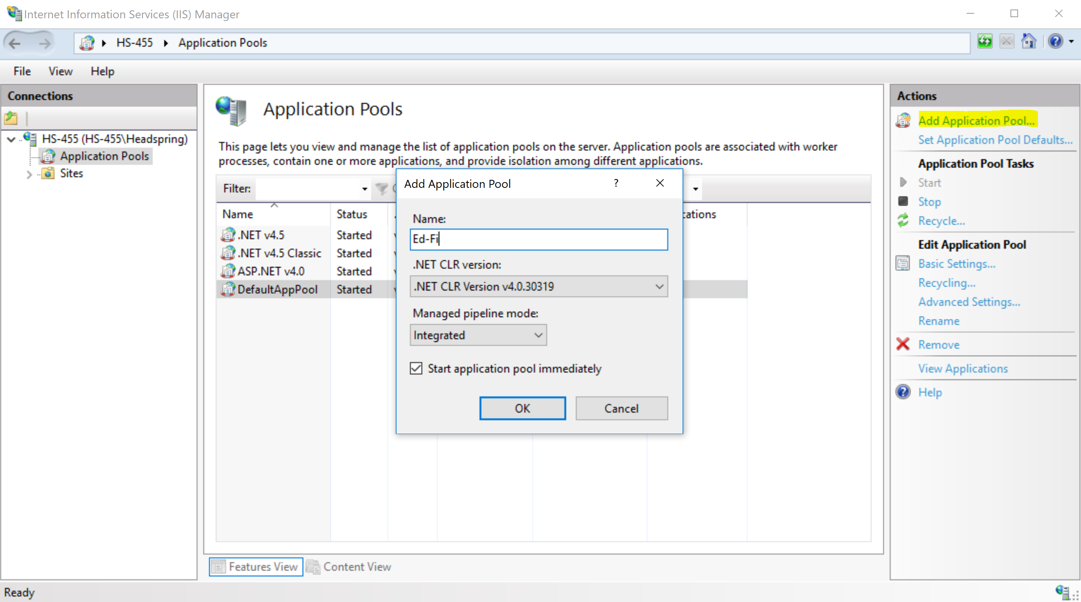Click the Sites folder icon in the tree

click(x=48, y=173)
